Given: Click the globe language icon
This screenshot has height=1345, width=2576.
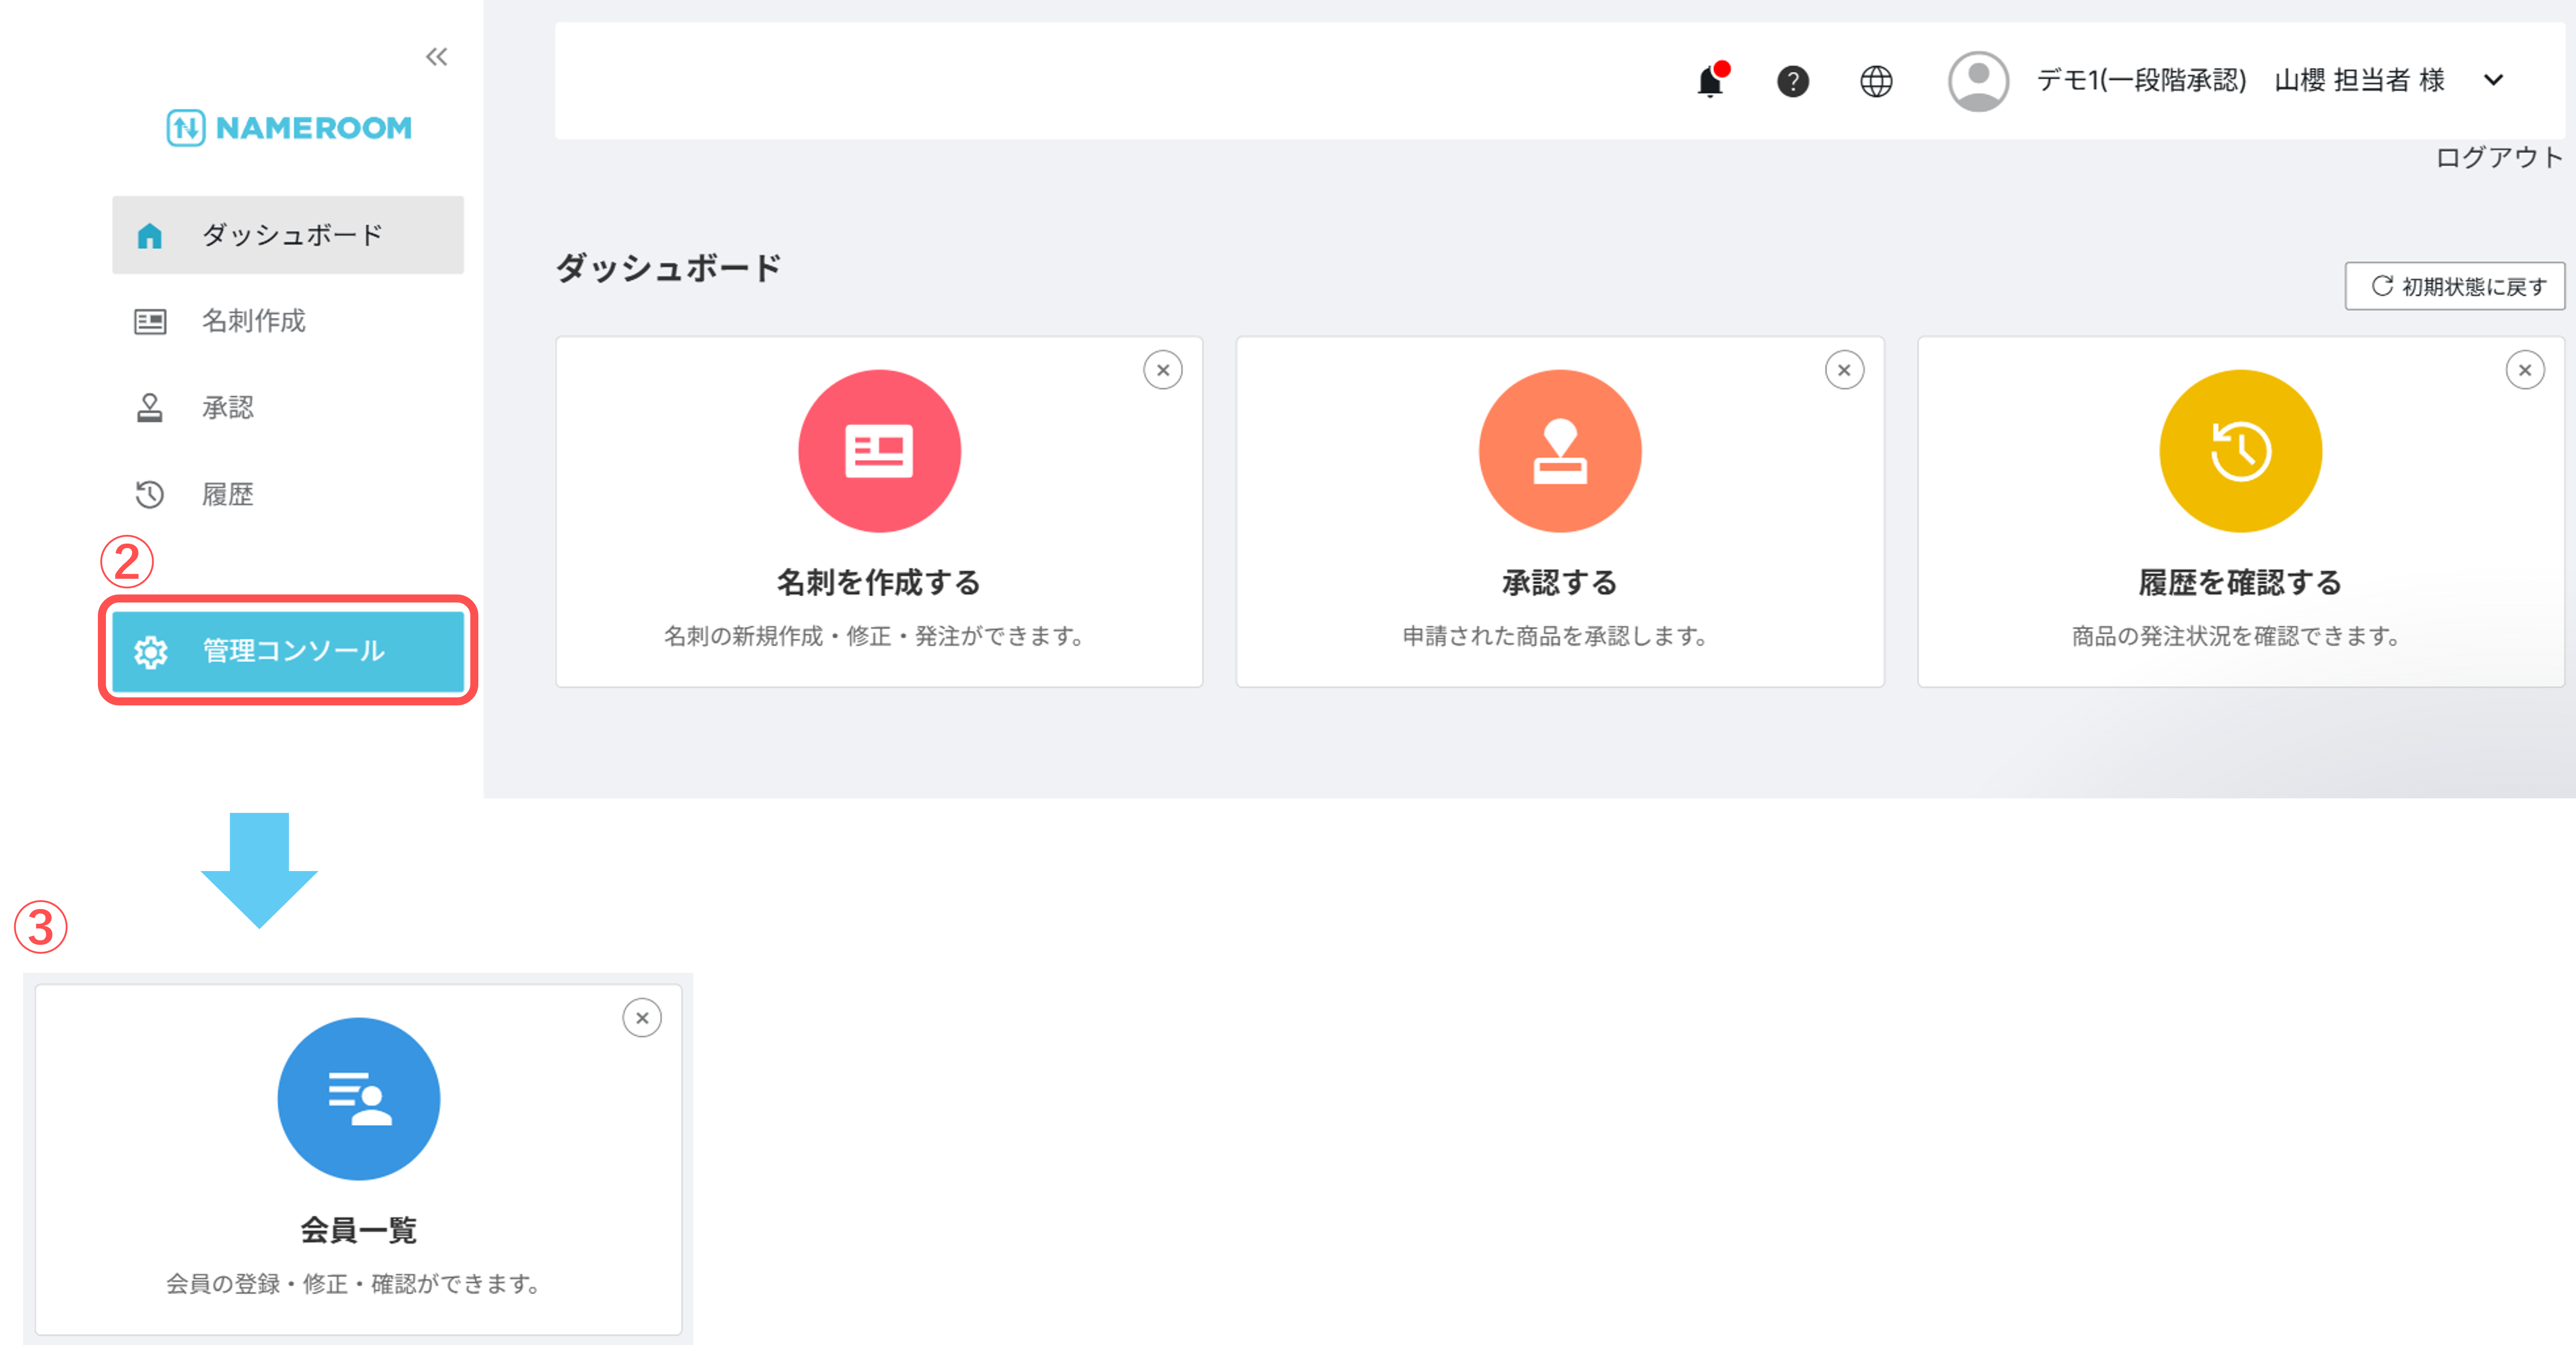Looking at the screenshot, I should pyautogui.click(x=1875, y=81).
